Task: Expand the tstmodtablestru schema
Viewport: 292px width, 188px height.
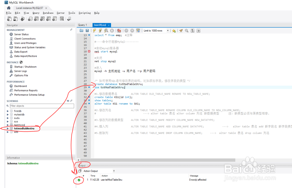Action: pyautogui.click(x=8, y=128)
